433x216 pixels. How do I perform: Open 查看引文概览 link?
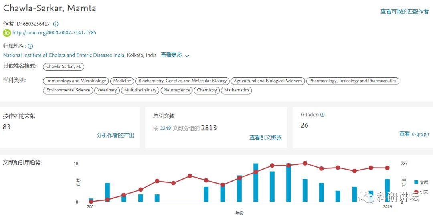265,137
